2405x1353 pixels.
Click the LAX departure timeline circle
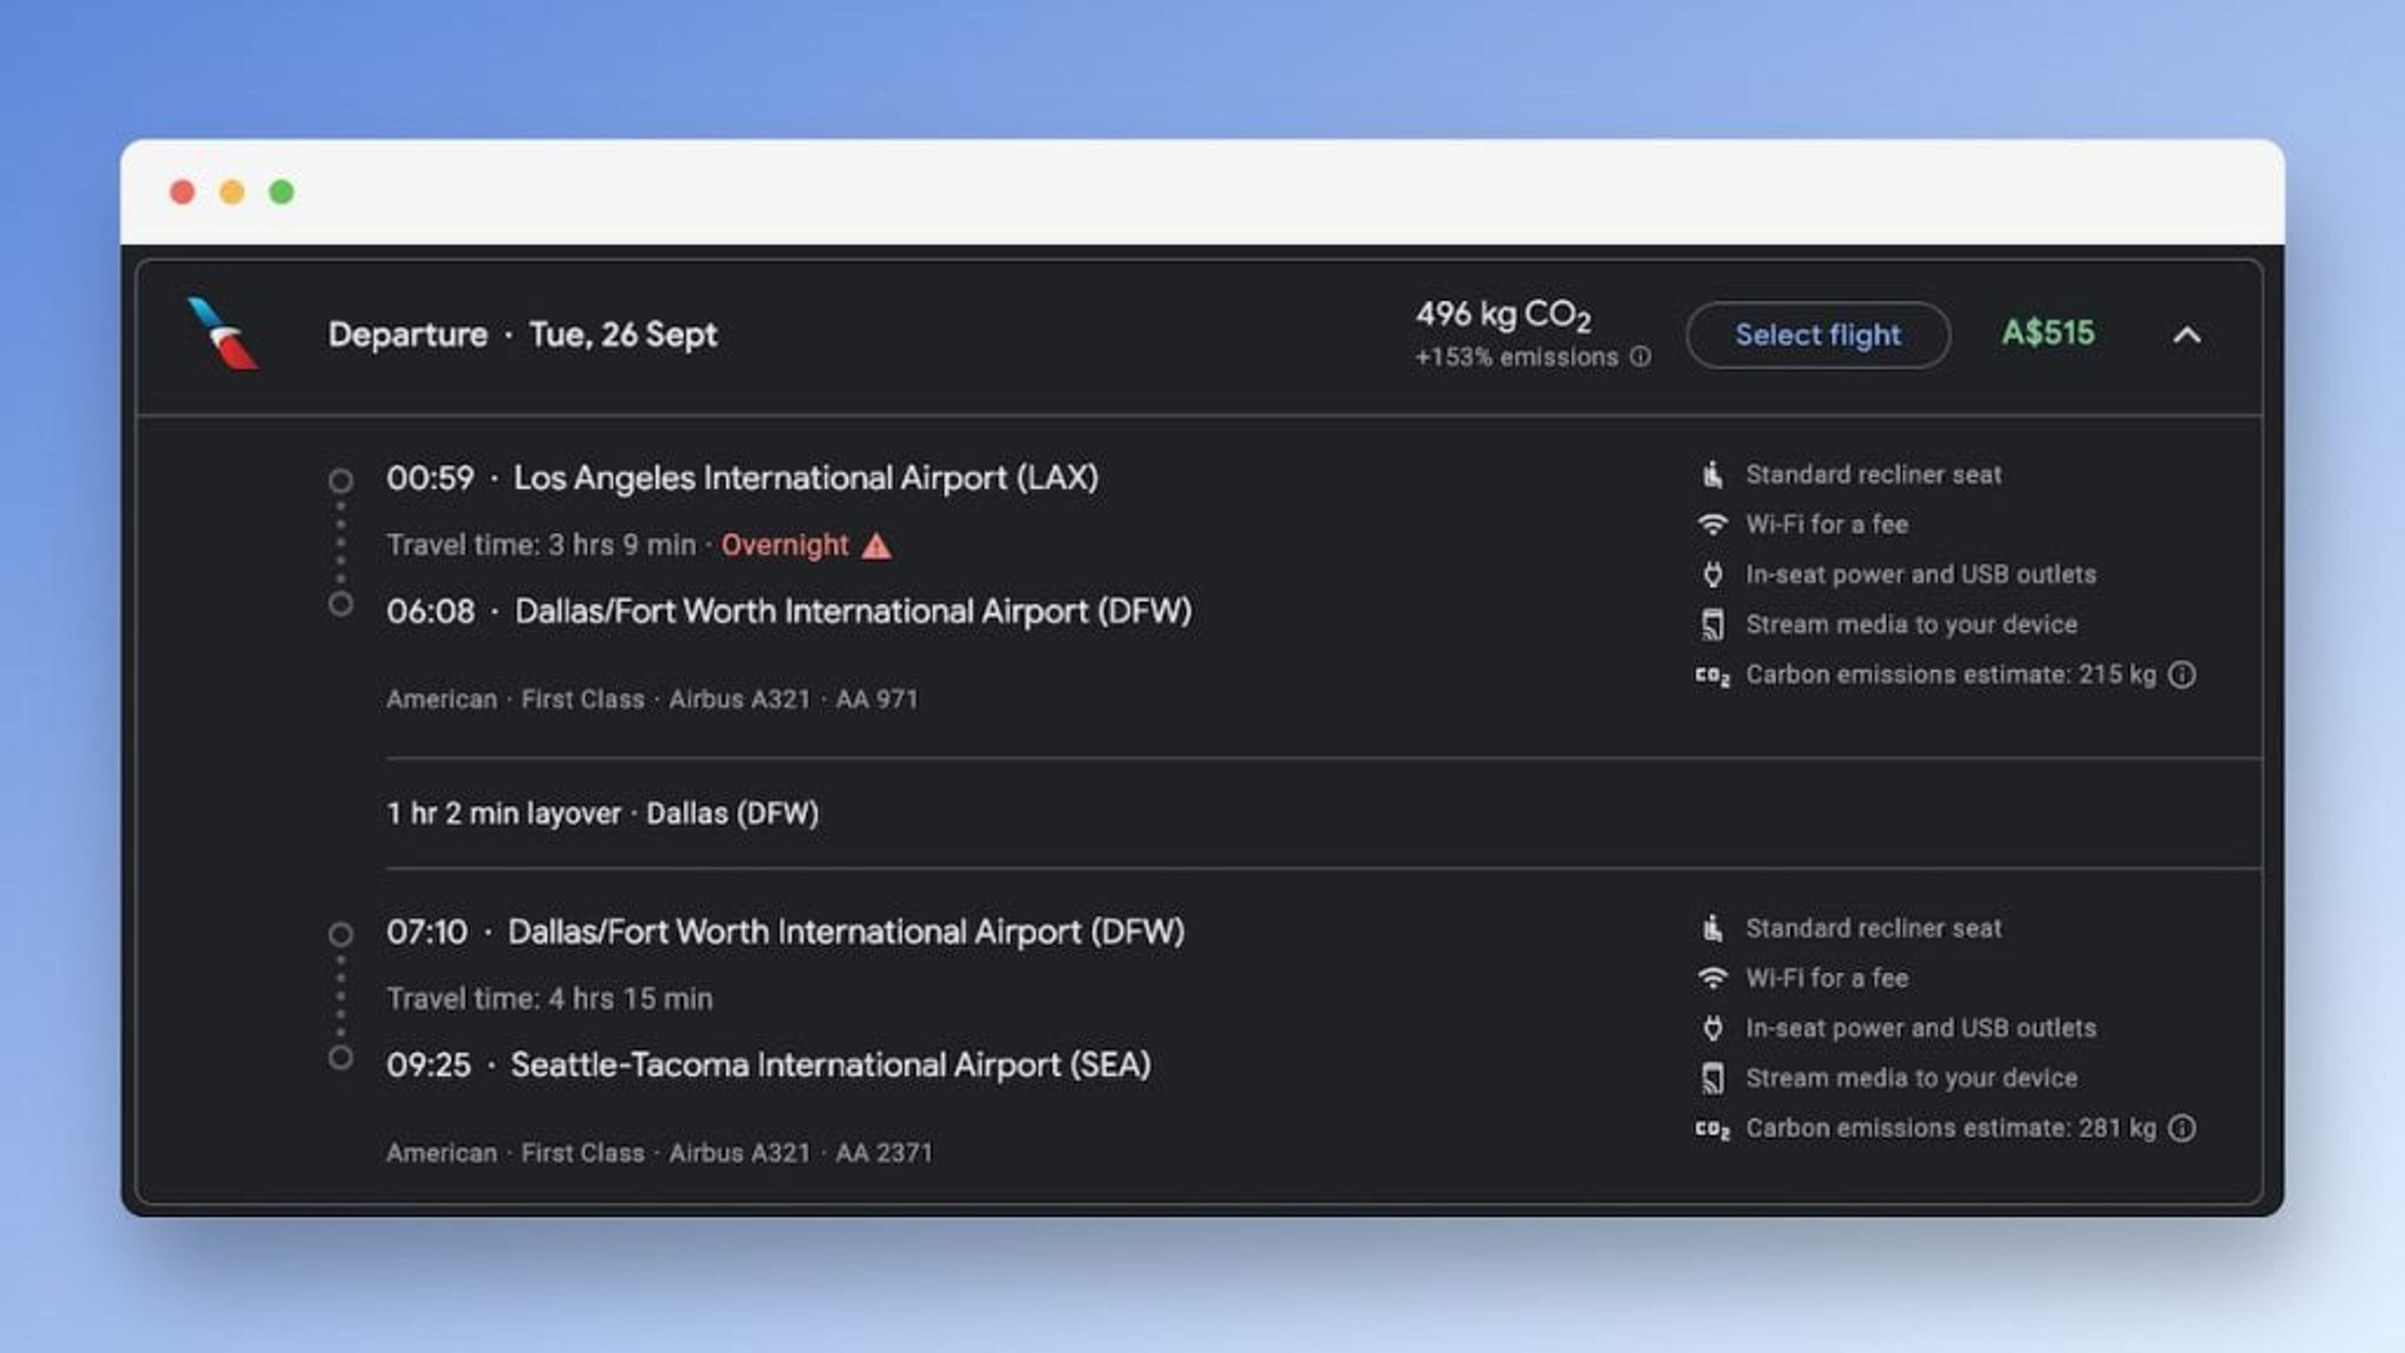coord(341,480)
